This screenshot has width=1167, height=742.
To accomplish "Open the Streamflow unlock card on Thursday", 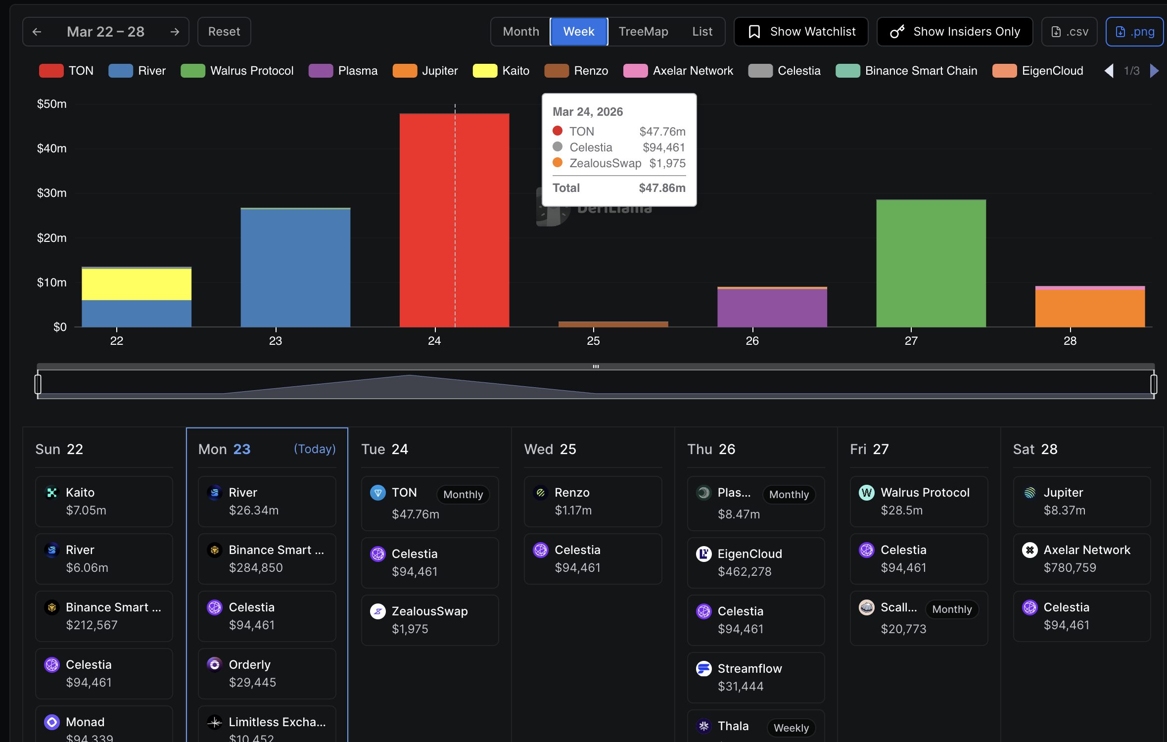I will pyautogui.click(x=755, y=677).
